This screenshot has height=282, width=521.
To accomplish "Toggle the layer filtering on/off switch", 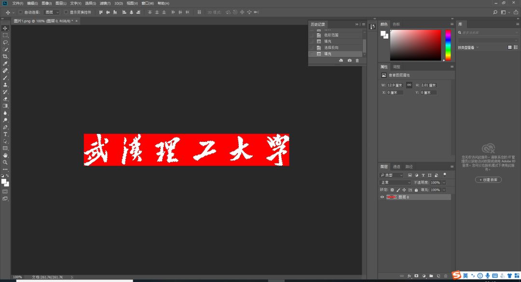I will tap(445, 174).
